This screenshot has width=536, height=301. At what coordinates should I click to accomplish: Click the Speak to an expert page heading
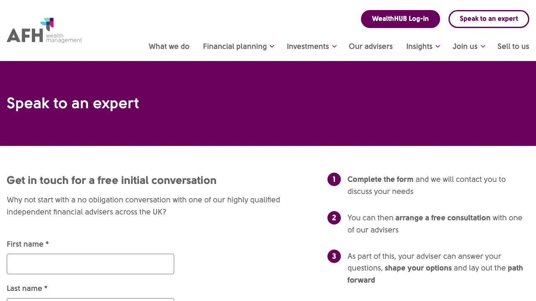72,103
